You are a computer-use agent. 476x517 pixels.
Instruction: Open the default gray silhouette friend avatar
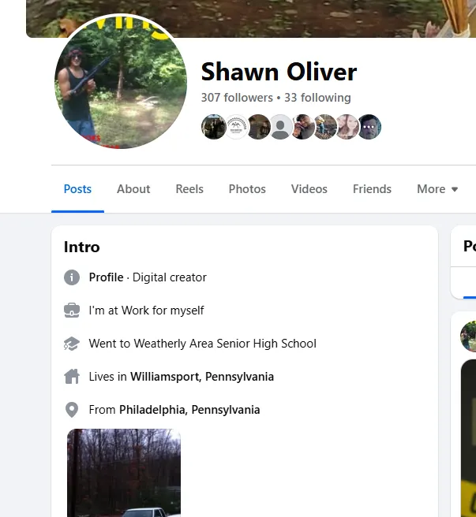(280, 127)
